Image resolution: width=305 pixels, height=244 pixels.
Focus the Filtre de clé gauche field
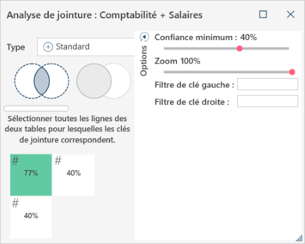pyautogui.click(x=268, y=84)
